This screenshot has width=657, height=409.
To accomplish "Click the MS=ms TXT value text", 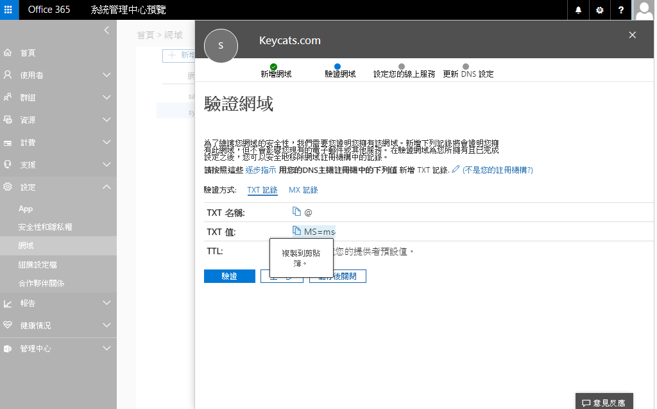I will pos(320,232).
